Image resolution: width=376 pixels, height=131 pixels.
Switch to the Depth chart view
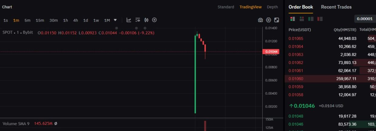(272, 7)
